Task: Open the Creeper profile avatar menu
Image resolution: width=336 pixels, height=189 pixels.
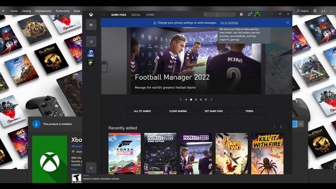Action: pos(257,14)
